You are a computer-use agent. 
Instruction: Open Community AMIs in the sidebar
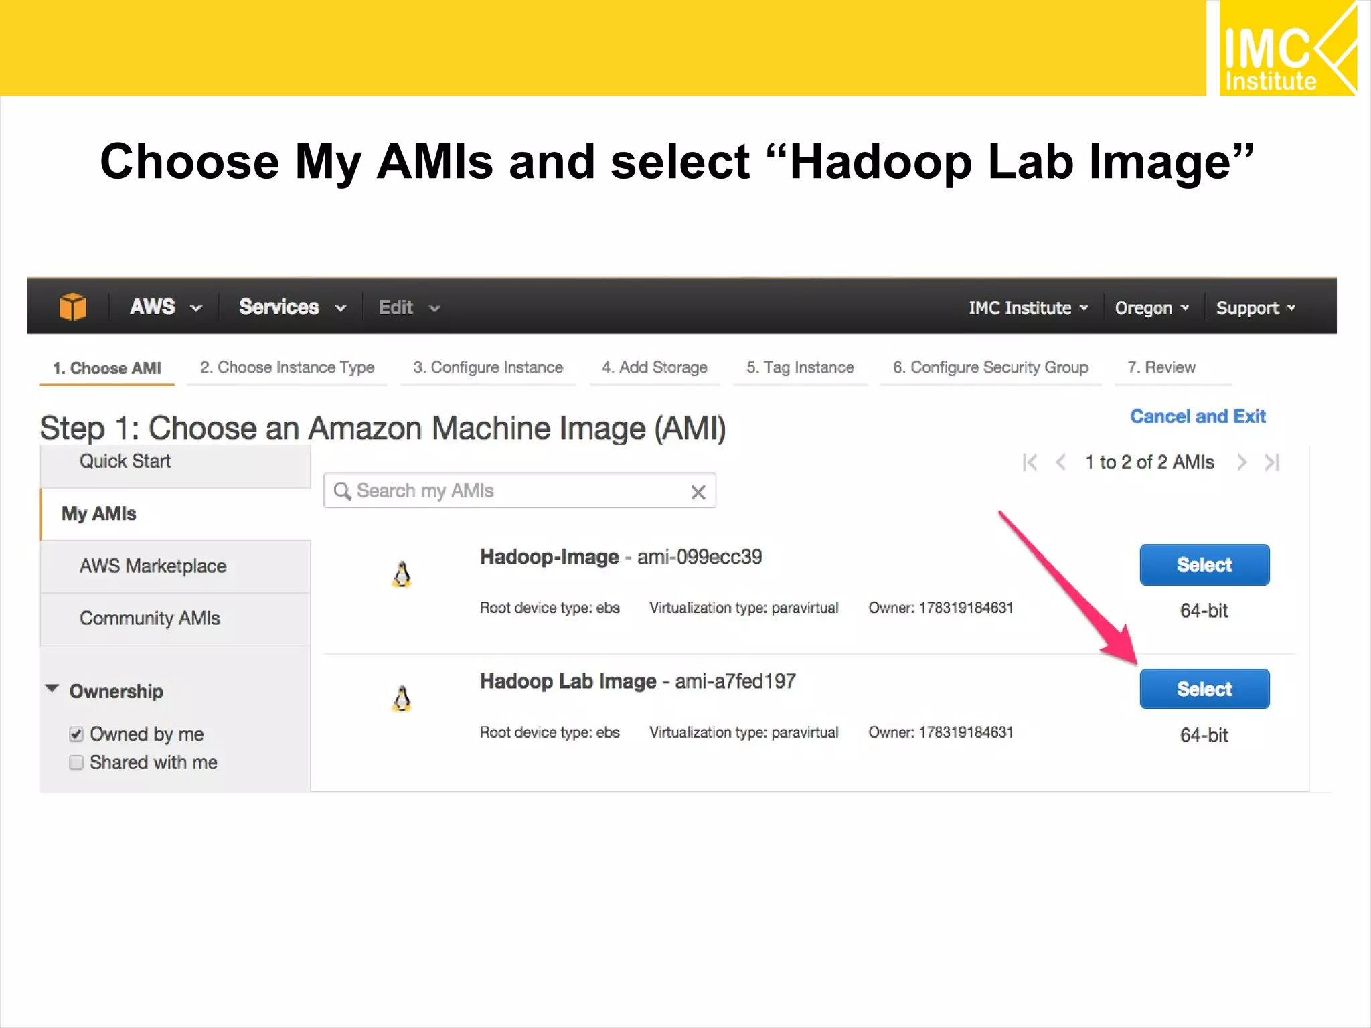175,618
